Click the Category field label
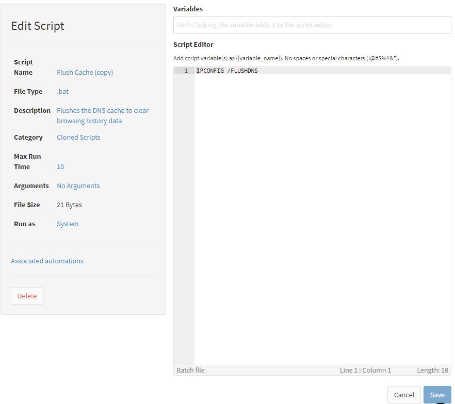Screen dimensions: 455x404 coord(28,138)
